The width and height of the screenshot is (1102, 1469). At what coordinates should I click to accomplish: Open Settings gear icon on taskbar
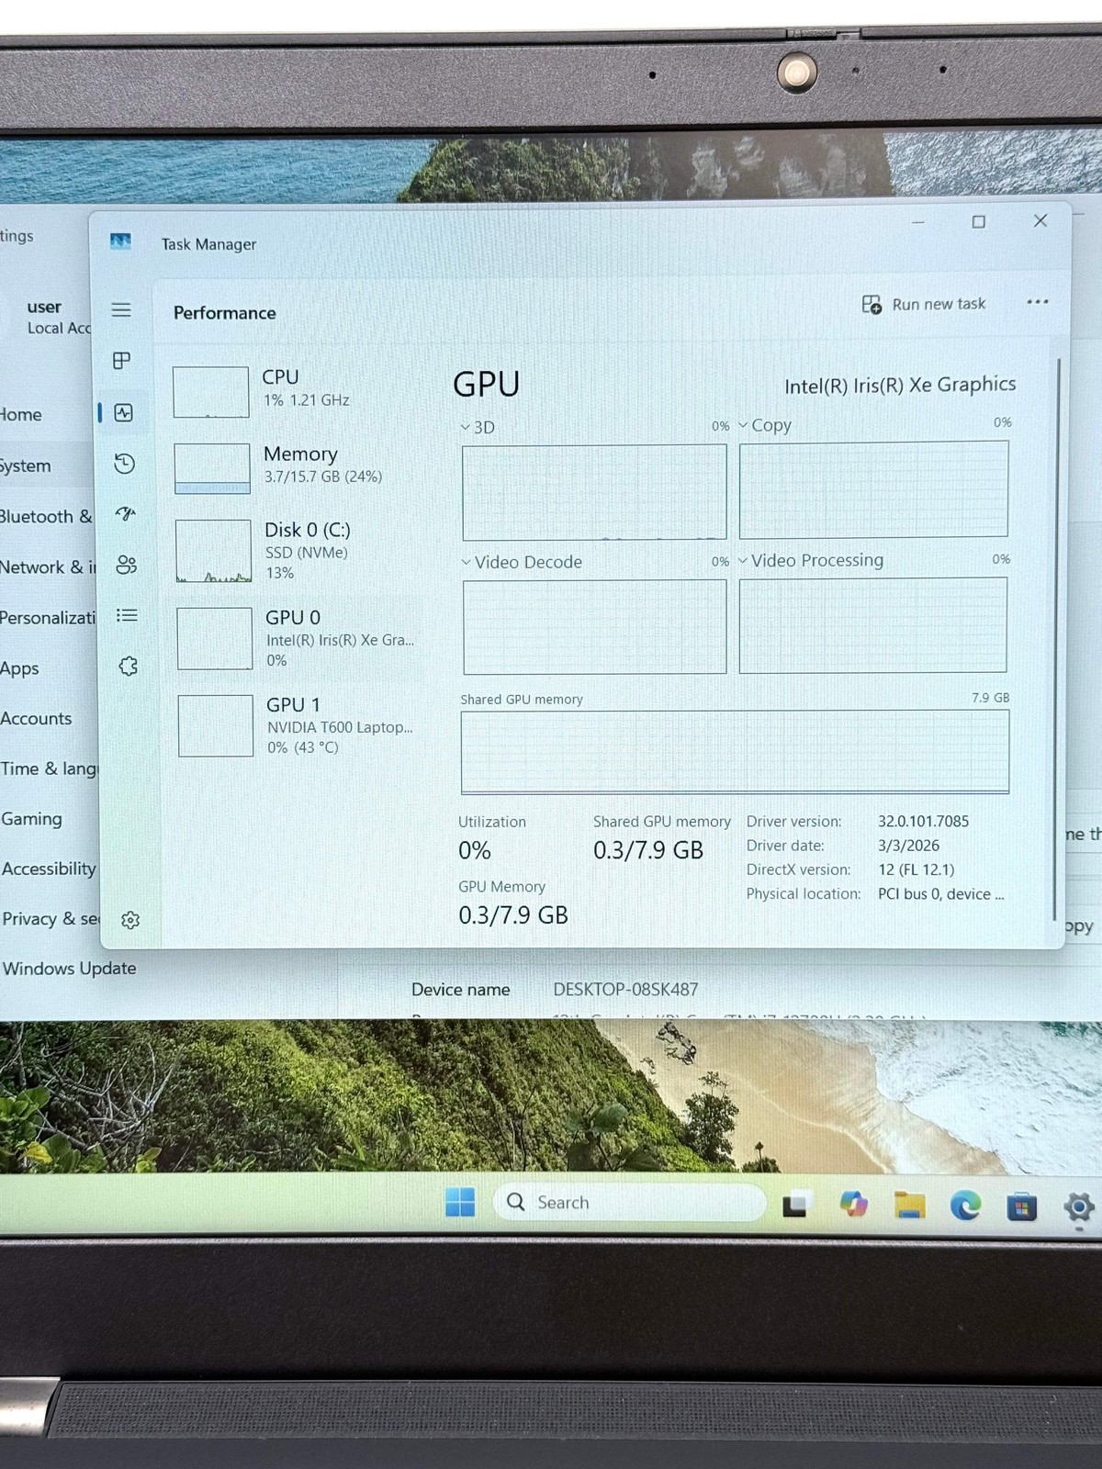coord(1079,1206)
